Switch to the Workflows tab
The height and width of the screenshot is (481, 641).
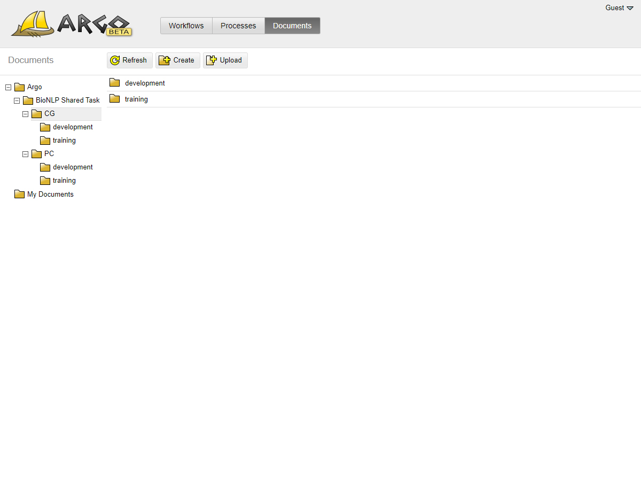point(186,26)
